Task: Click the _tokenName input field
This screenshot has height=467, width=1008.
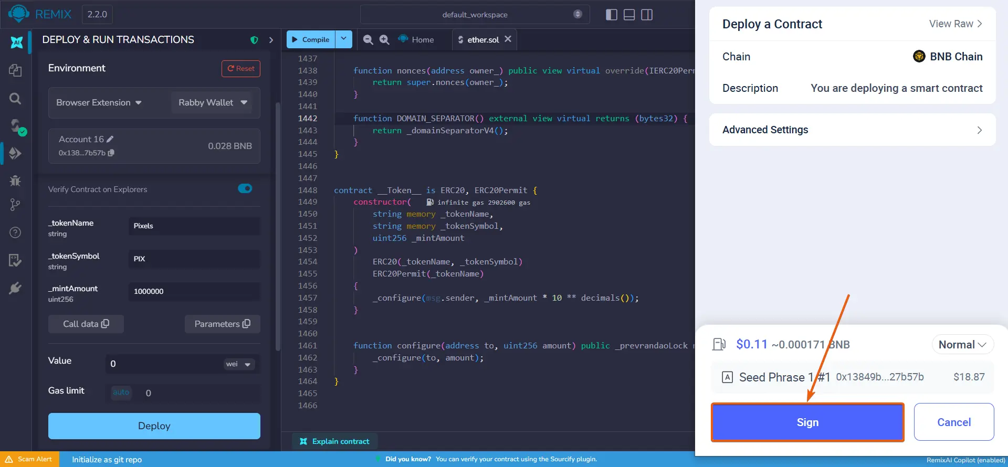Action: 194,226
